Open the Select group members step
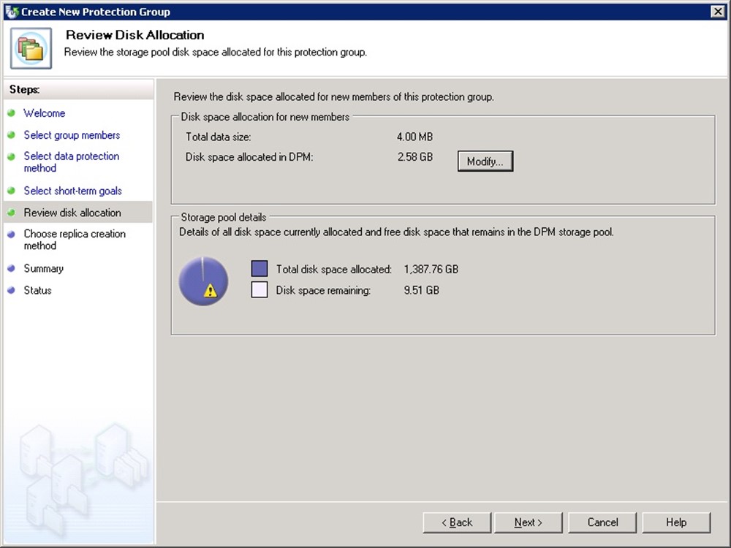Viewport: 731px width, 548px height. (x=72, y=135)
